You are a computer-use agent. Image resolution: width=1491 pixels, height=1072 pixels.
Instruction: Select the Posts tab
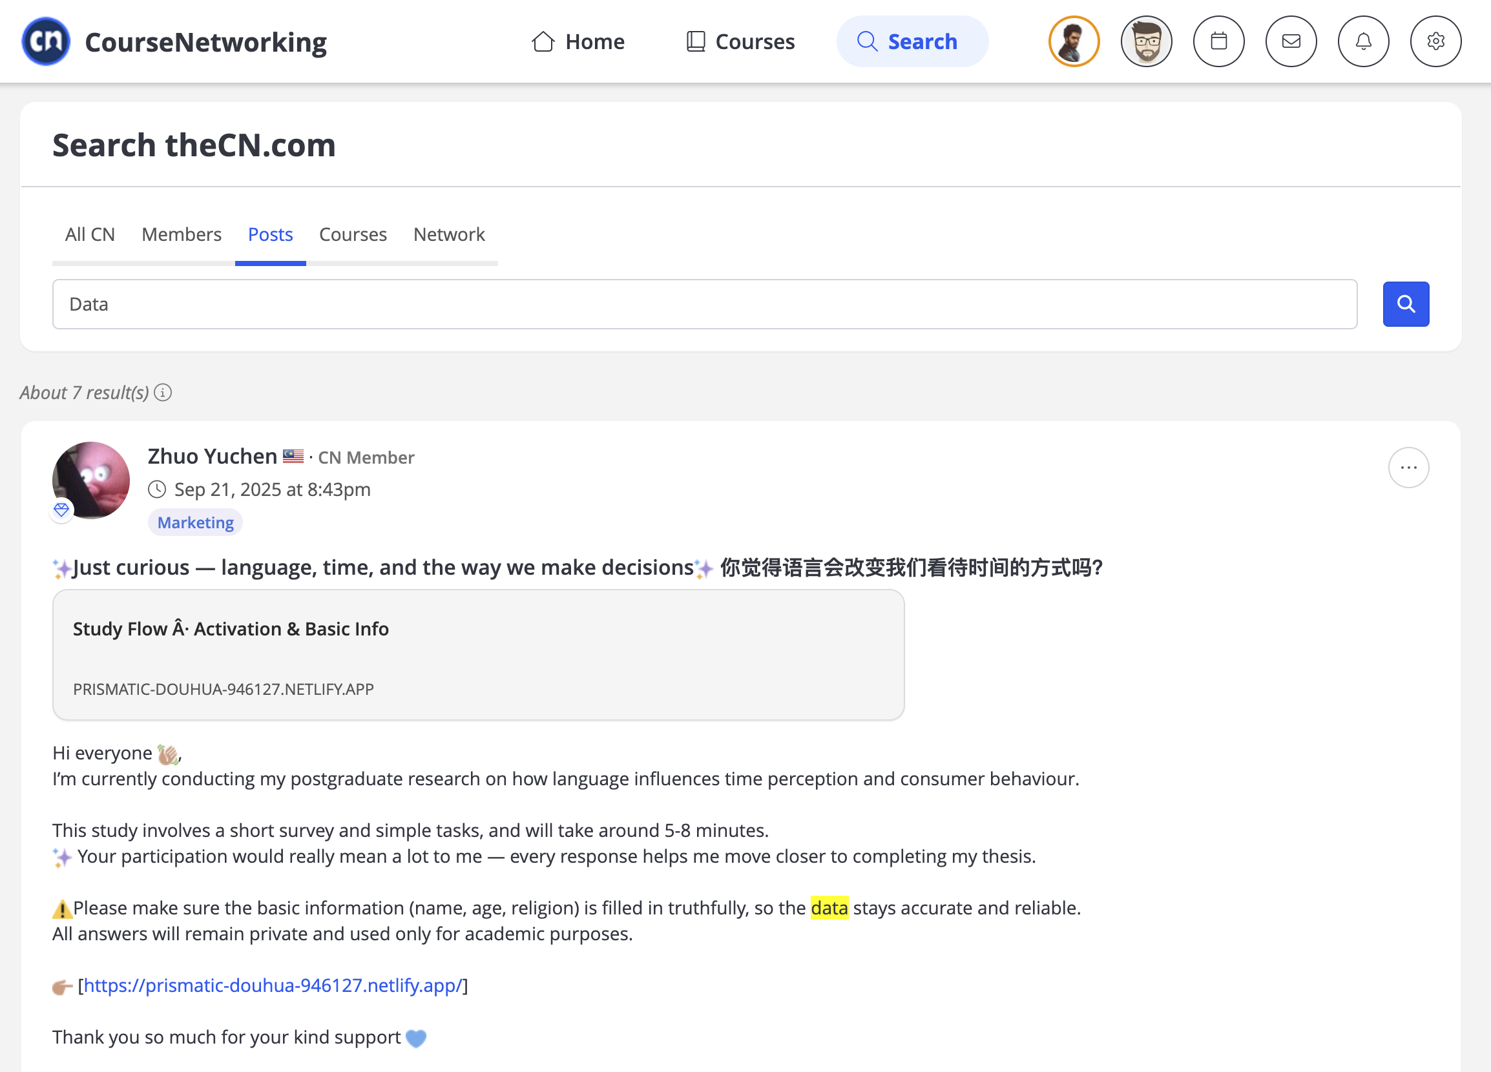(270, 234)
